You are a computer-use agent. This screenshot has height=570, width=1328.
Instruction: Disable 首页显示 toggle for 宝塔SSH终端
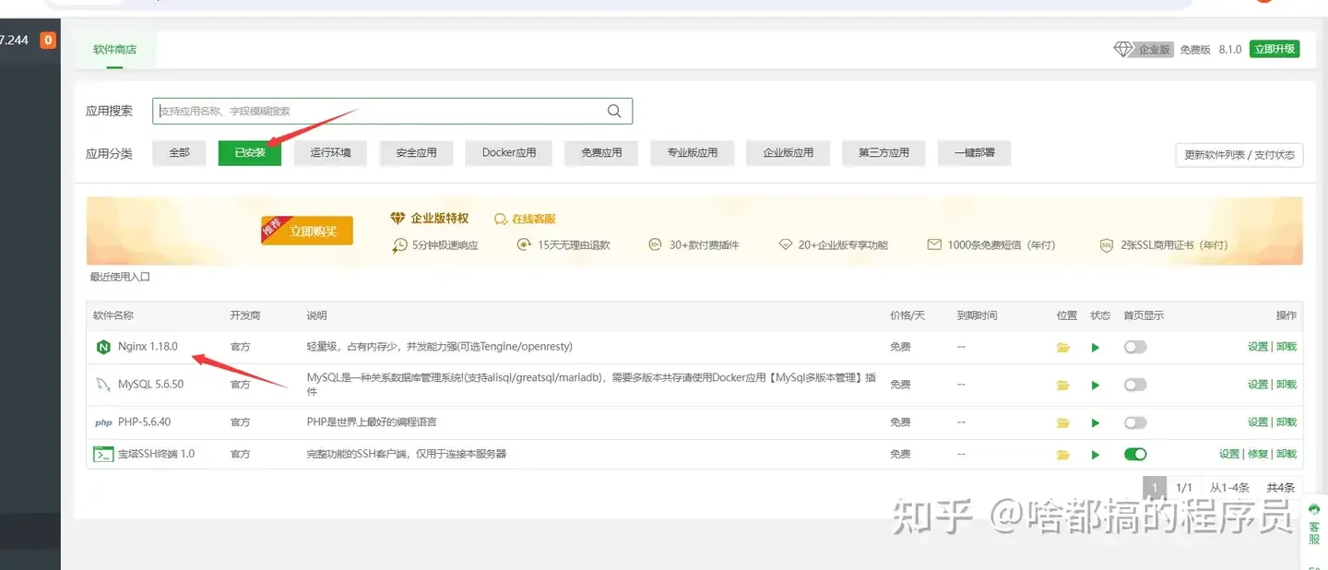click(x=1135, y=454)
